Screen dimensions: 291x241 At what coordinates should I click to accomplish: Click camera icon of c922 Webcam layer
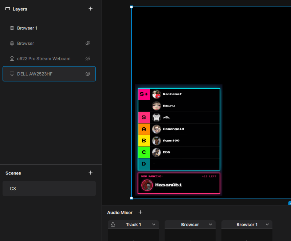[x=12, y=59]
